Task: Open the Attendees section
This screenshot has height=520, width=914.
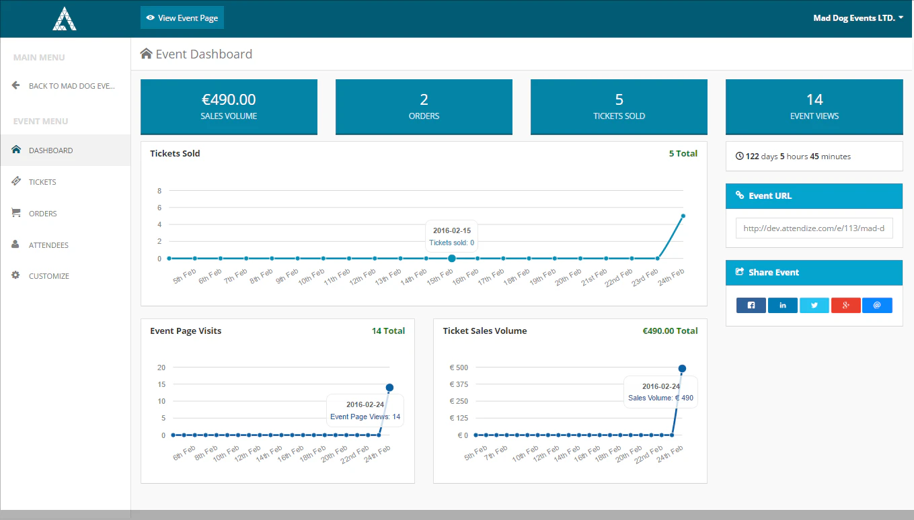Action: [65, 245]
